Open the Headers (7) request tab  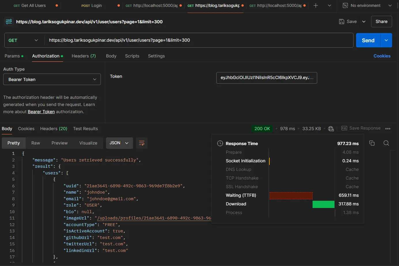(84, 56)
